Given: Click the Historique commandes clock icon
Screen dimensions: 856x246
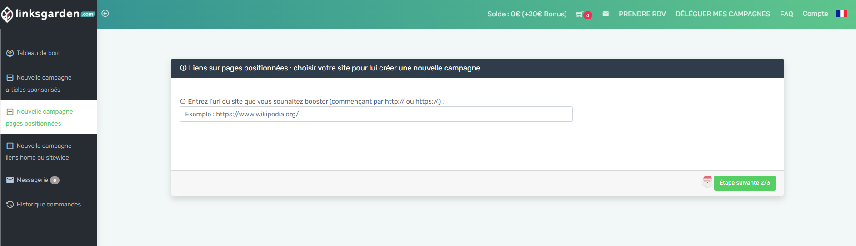Looking at the screenshot, I should (10, 205).
